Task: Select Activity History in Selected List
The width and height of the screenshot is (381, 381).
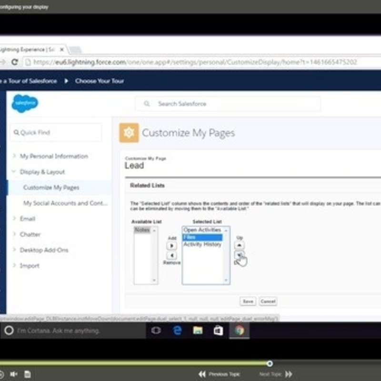Action: click(202, 244)
